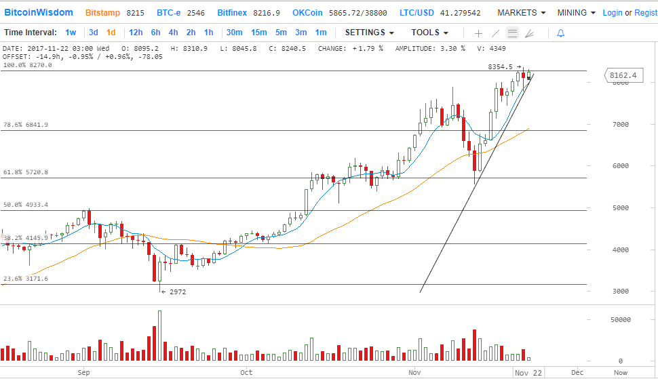Set time interval to 4h
The height and width of the screenshot is (379, 658).
tap(173, 33)
